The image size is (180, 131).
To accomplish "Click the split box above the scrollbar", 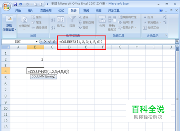I will [177, 46].
